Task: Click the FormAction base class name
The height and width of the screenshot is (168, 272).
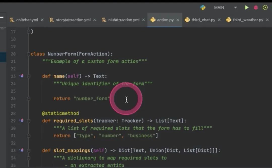Action: (93, 54)
